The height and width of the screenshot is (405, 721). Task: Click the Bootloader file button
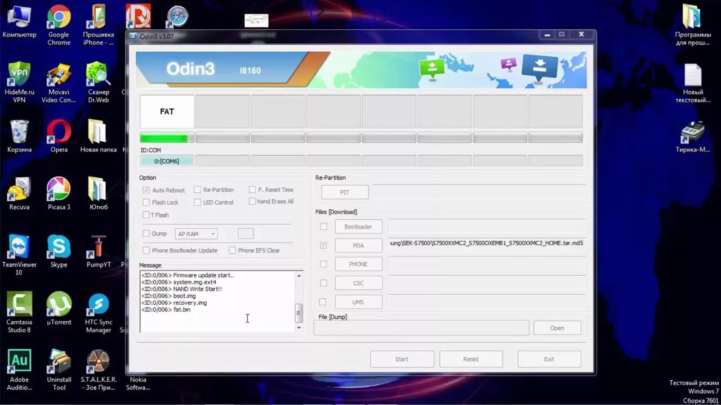[358, 227]
